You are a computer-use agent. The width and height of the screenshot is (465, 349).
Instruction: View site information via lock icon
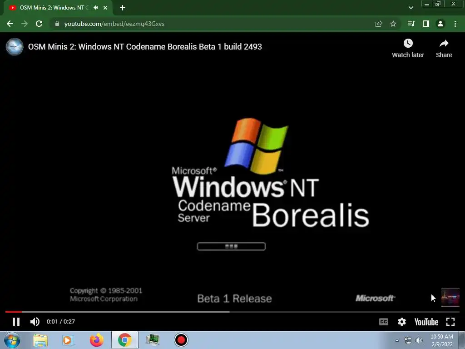point(57,24)
